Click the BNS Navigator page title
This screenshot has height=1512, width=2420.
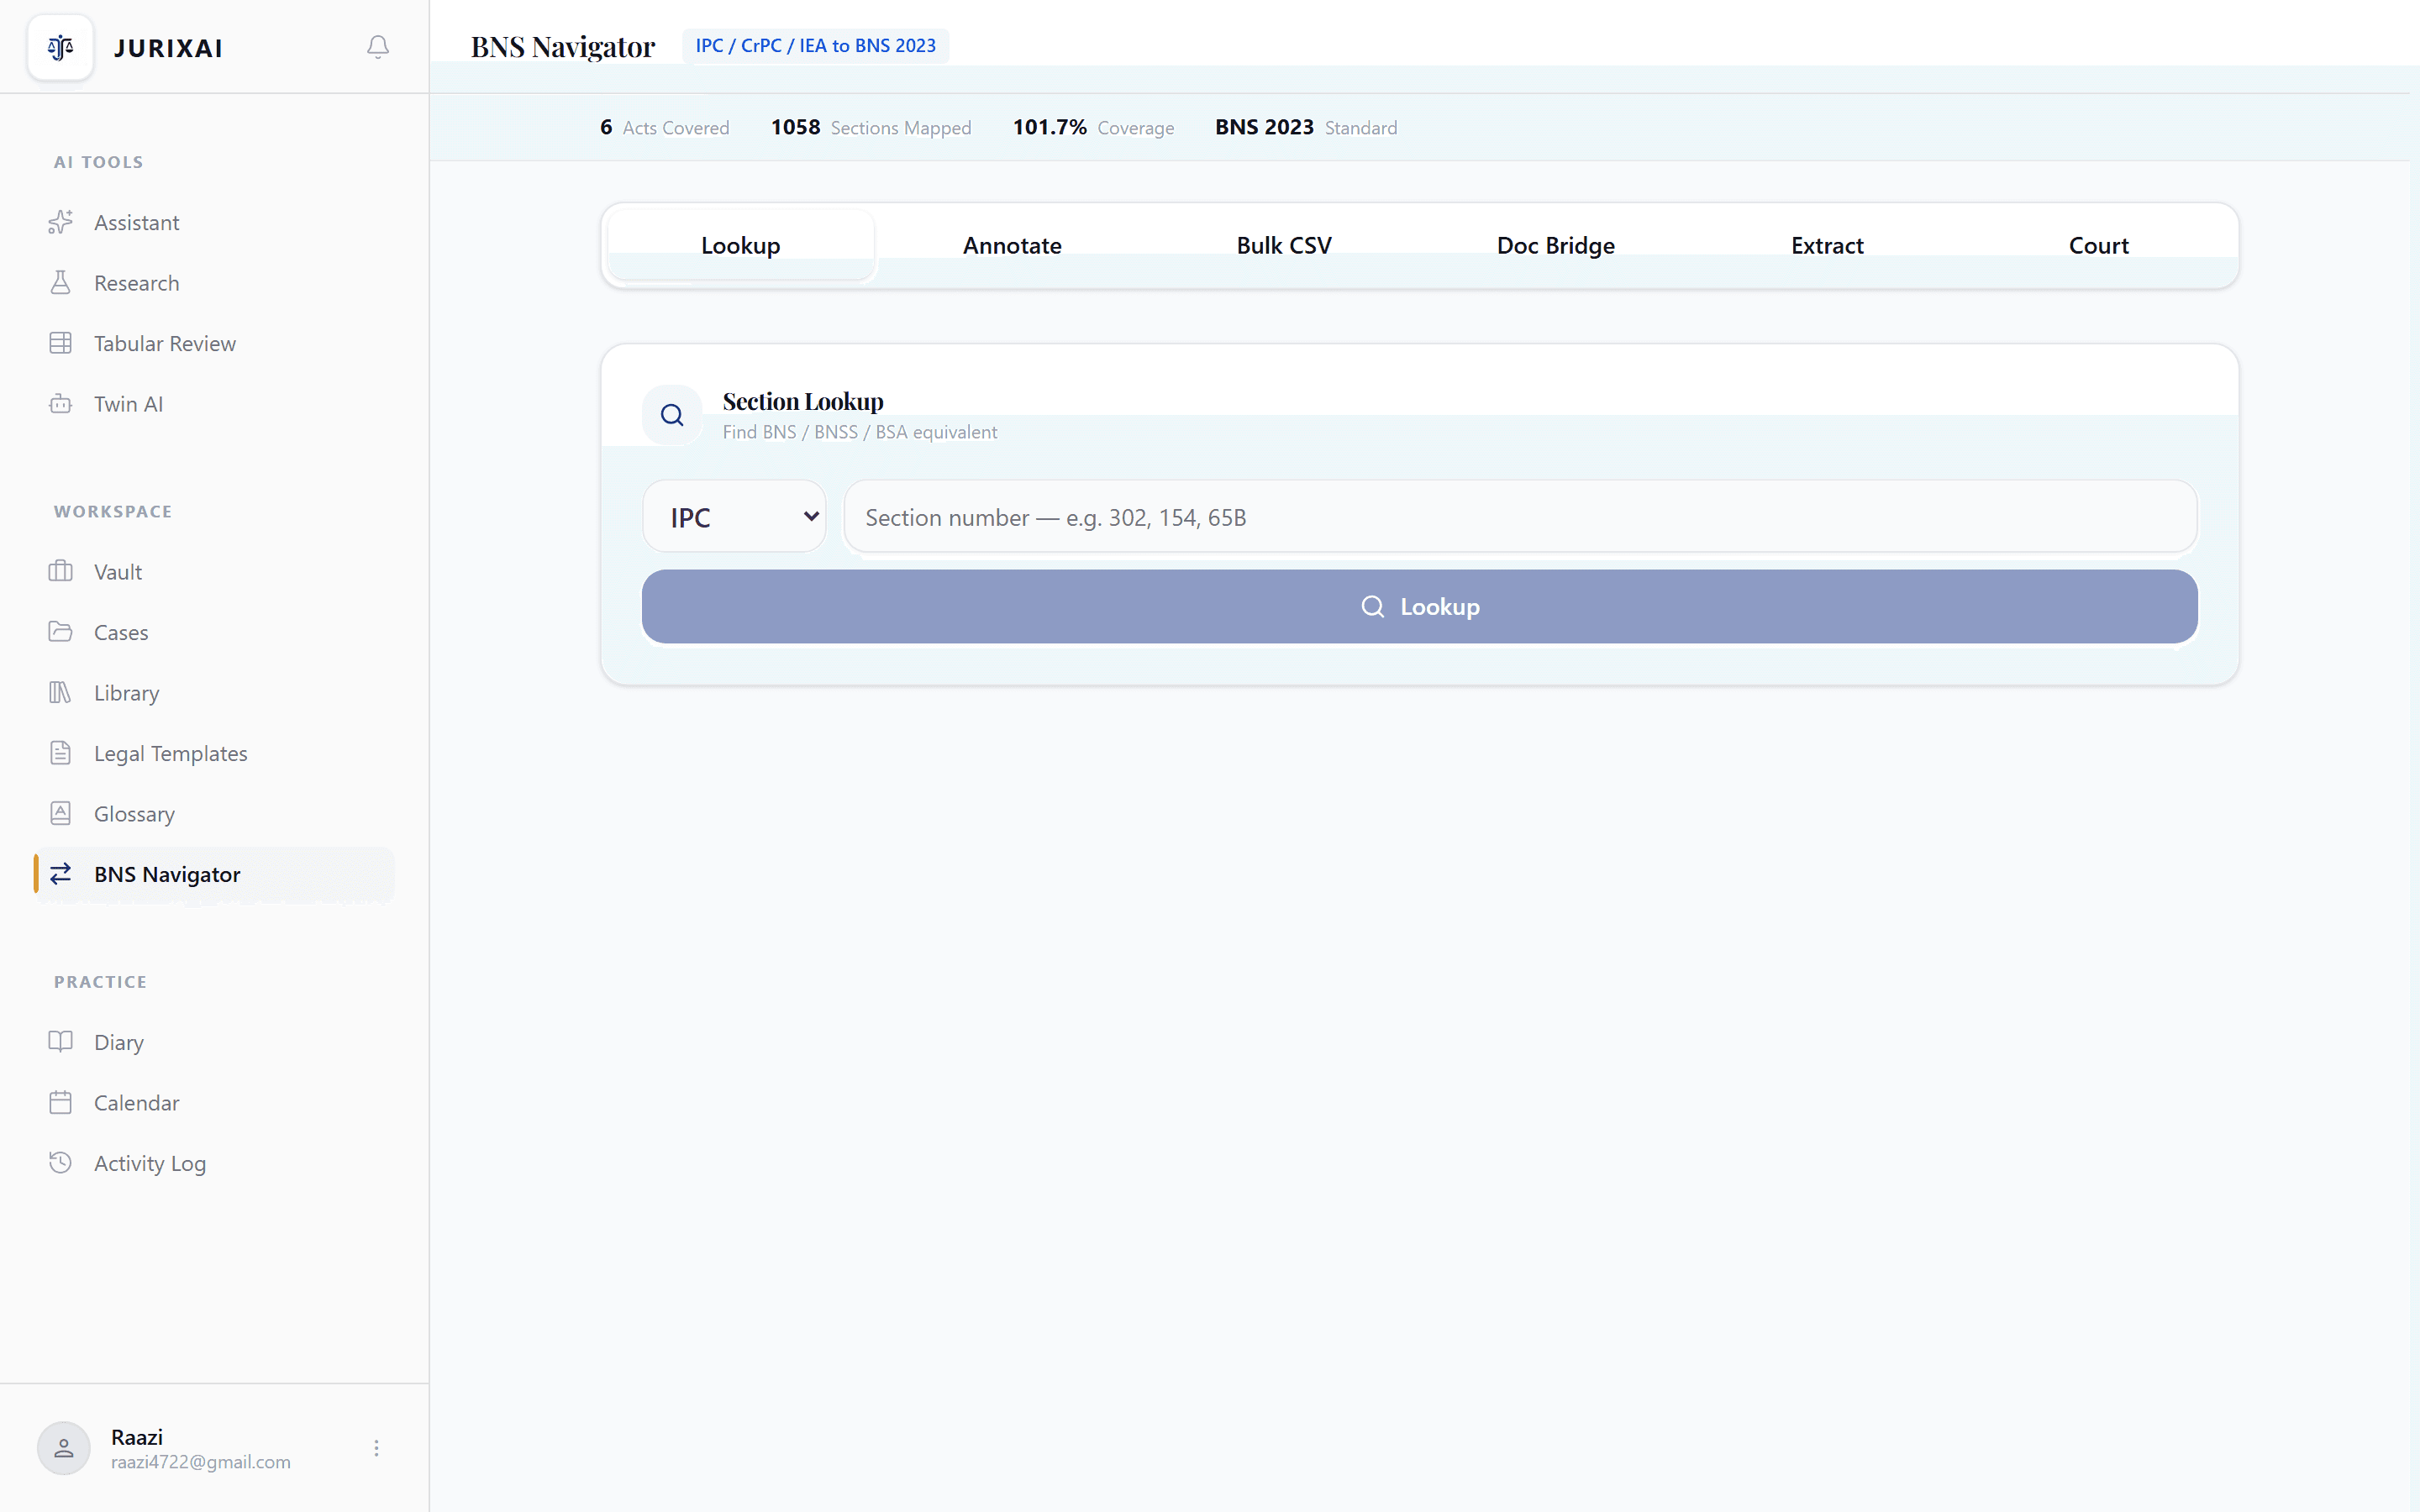(x=563, y=47)
